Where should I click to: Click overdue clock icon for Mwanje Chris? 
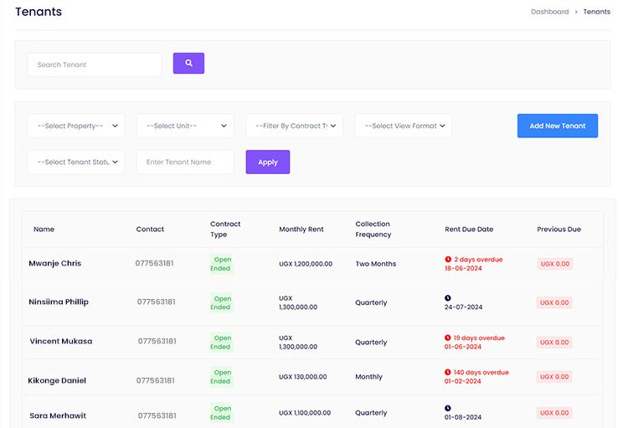448,260
